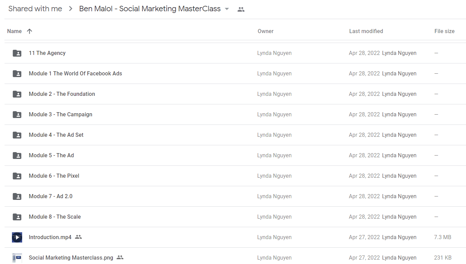
Task: Click the Module 8 - The Scale folder icon
Action: coord(17,217)
